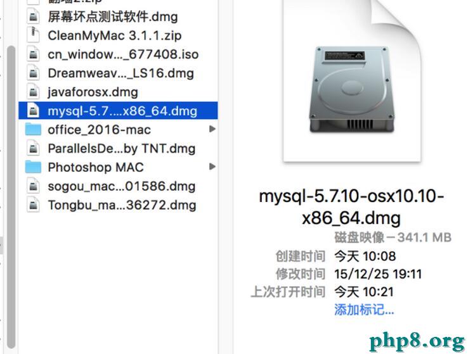Viewport: 468px width, 354px height.
Task: Click the Photoshop MAC folder icon
Action: click(x=33, y=167)
